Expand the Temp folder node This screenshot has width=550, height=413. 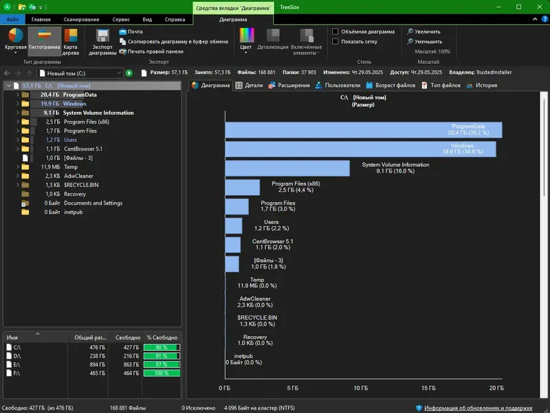click(18, 167)
